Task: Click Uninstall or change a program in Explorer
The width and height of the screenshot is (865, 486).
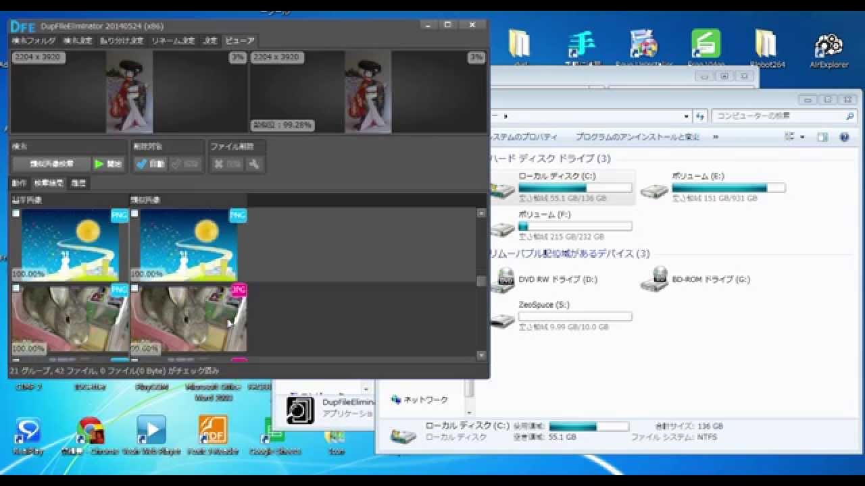Action: 637,137
